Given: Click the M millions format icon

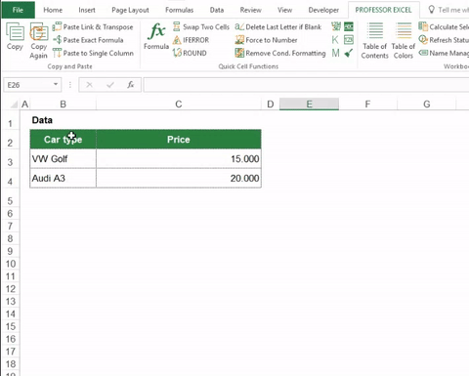Looking at the screenshot, I should [335, 53].
